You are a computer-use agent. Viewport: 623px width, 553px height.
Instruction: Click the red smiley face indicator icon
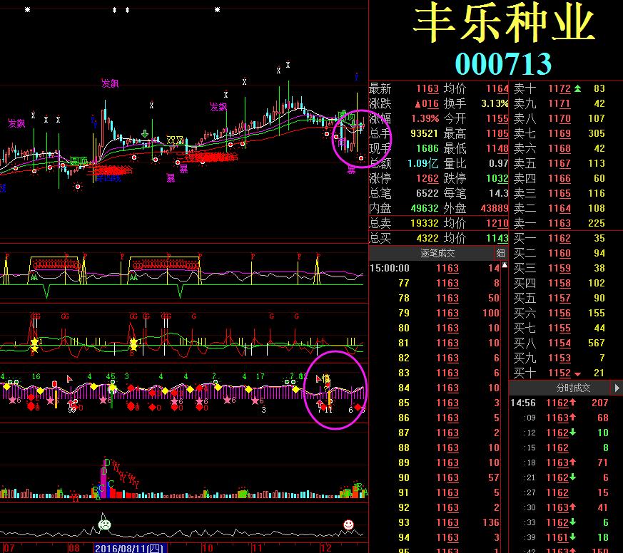[x=348, y=524]
